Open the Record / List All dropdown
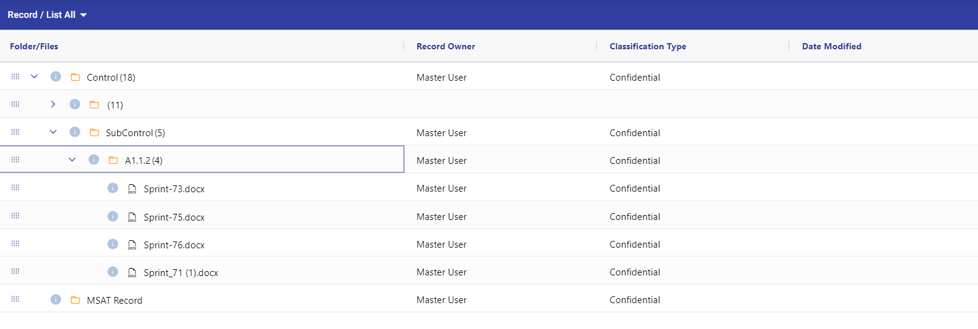The height and width of the screenshot is (329, 978). pos(47,15)
